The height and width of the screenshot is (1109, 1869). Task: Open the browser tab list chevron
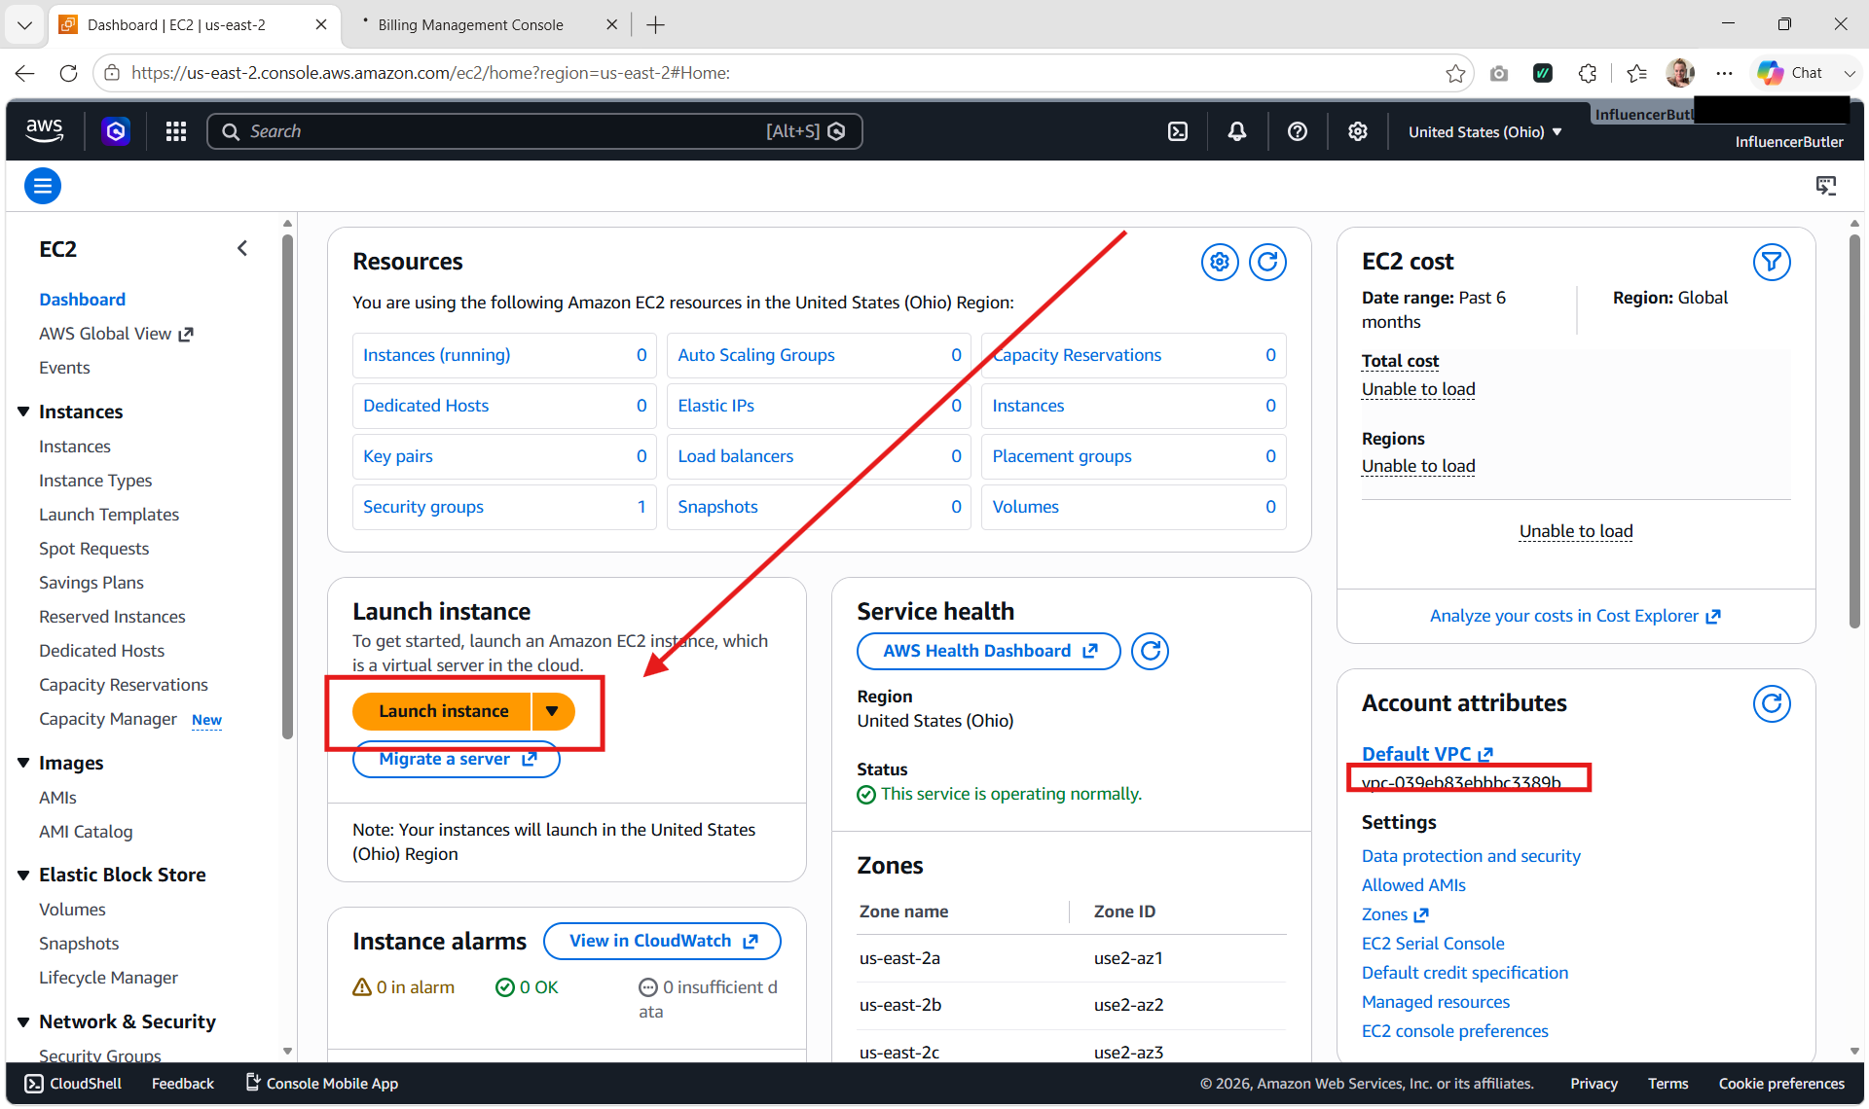point(24,24)
